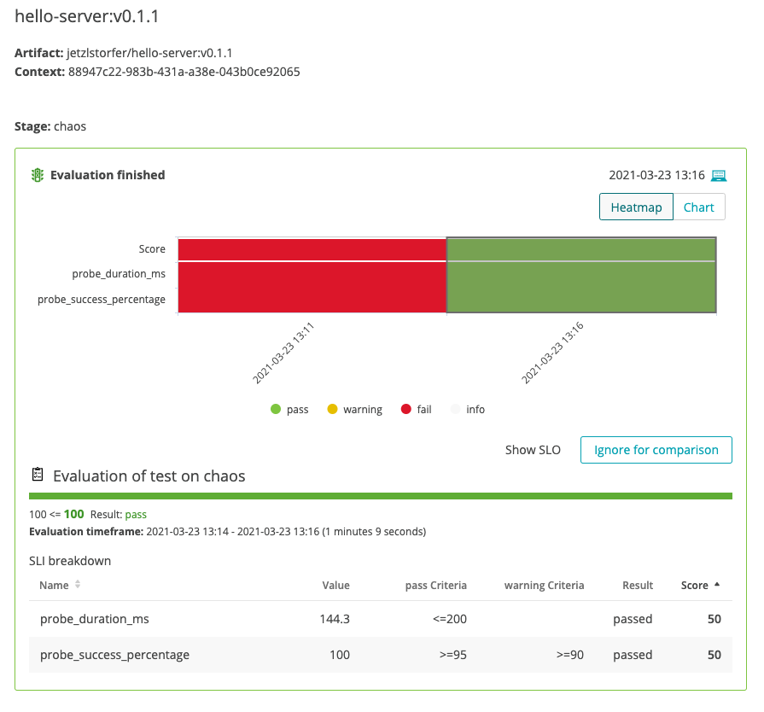Image resolution: width=764 pixels, height=712 pixels.
Task: Sort SLI table by Name column
Action: [x=60, y=585]
